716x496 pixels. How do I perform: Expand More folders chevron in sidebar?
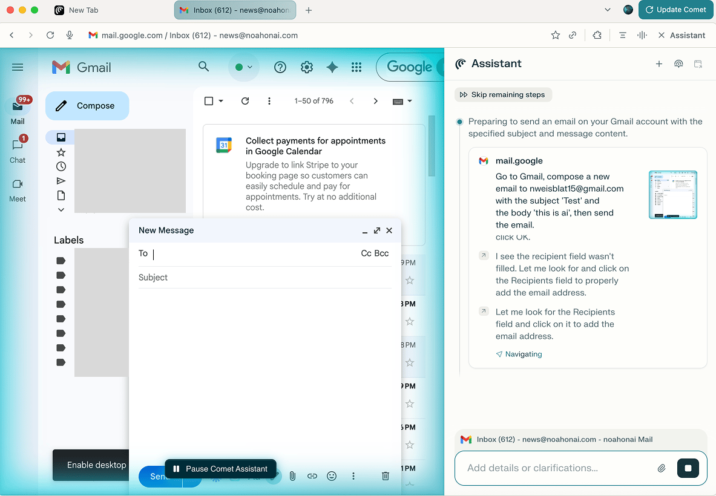(x=61, y=210)
